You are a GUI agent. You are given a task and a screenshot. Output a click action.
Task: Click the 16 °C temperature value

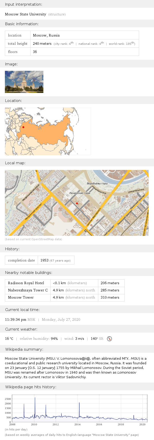9,339
